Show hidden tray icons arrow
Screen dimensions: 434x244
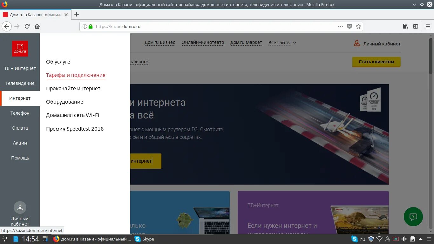point(420,239)
